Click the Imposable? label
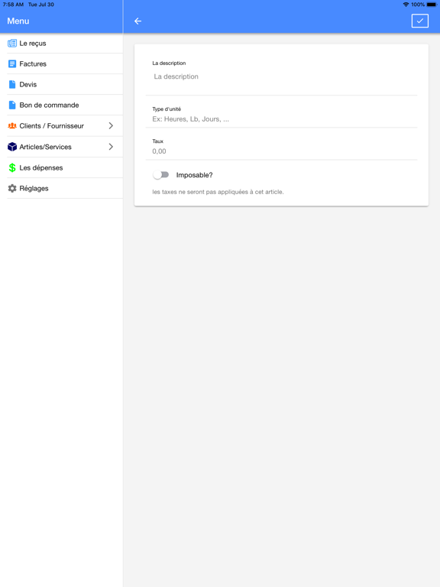 (194, 175)
